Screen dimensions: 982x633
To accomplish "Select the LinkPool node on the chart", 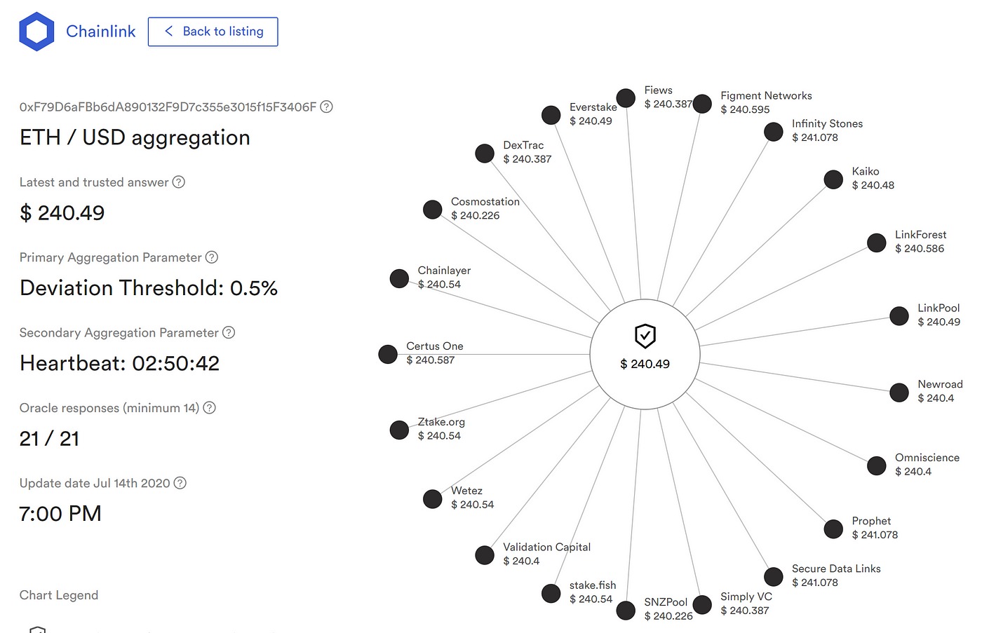I will pyautogui.click(x=899, y=316).
